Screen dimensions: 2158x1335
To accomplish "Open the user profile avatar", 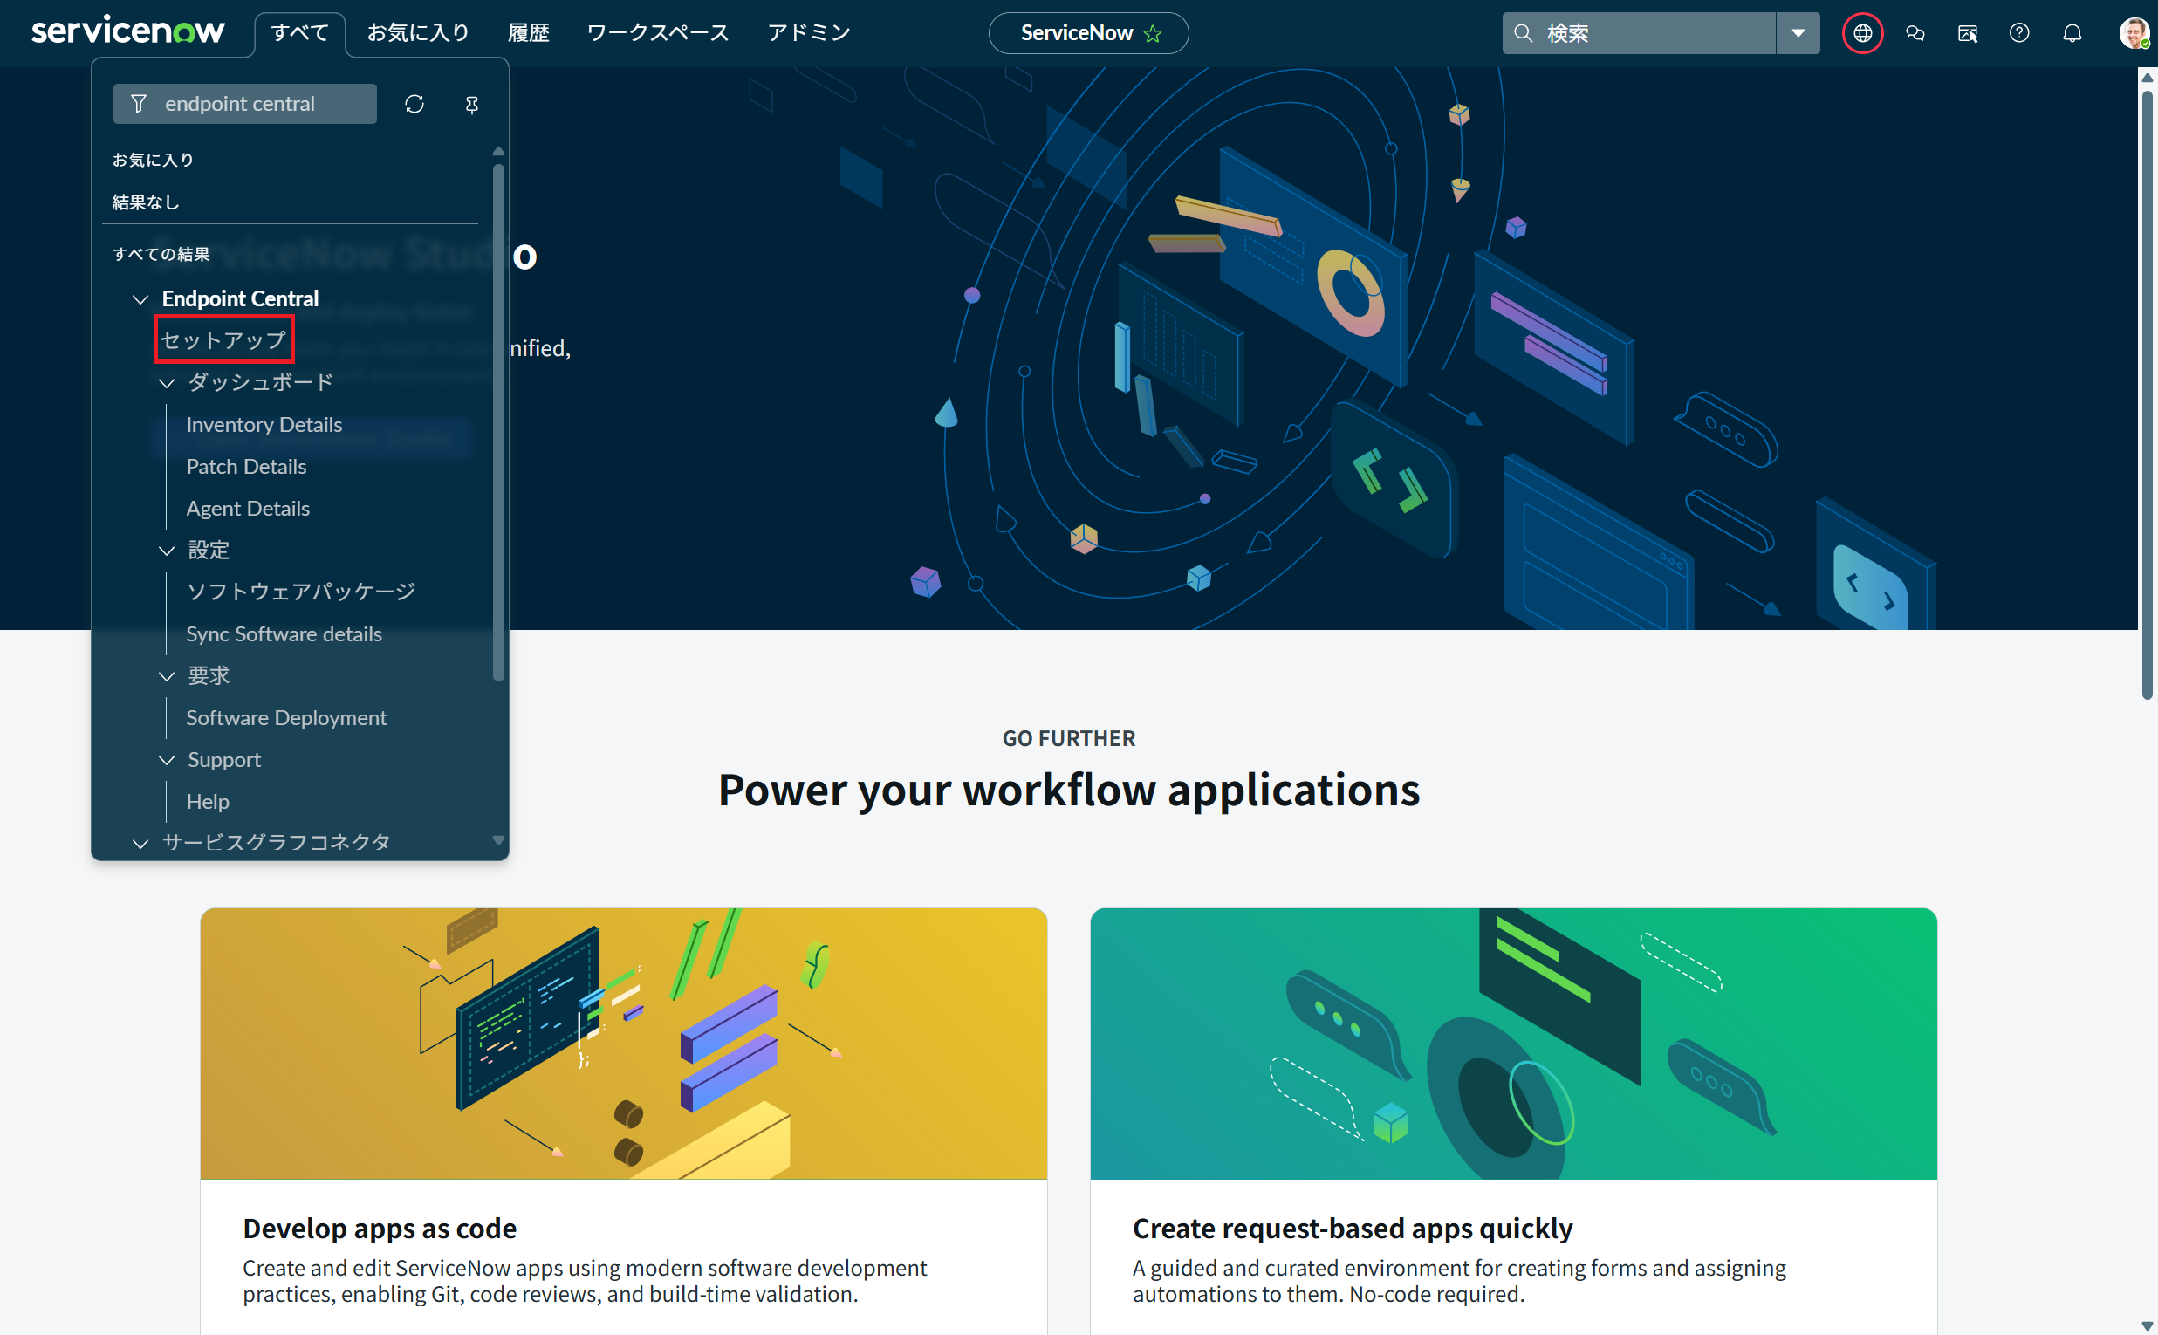I will [2134, 33].
